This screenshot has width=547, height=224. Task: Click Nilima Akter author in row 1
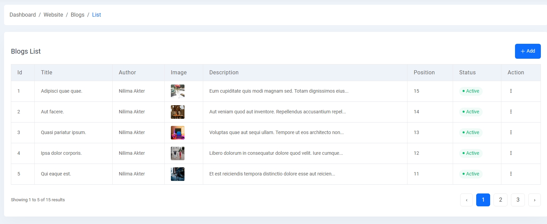click(132, 91)
